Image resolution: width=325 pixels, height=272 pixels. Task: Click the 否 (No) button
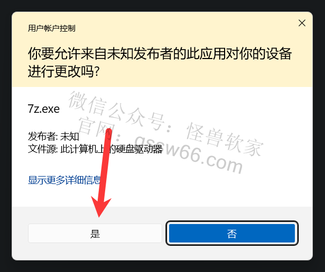click(x=232, y=234)
